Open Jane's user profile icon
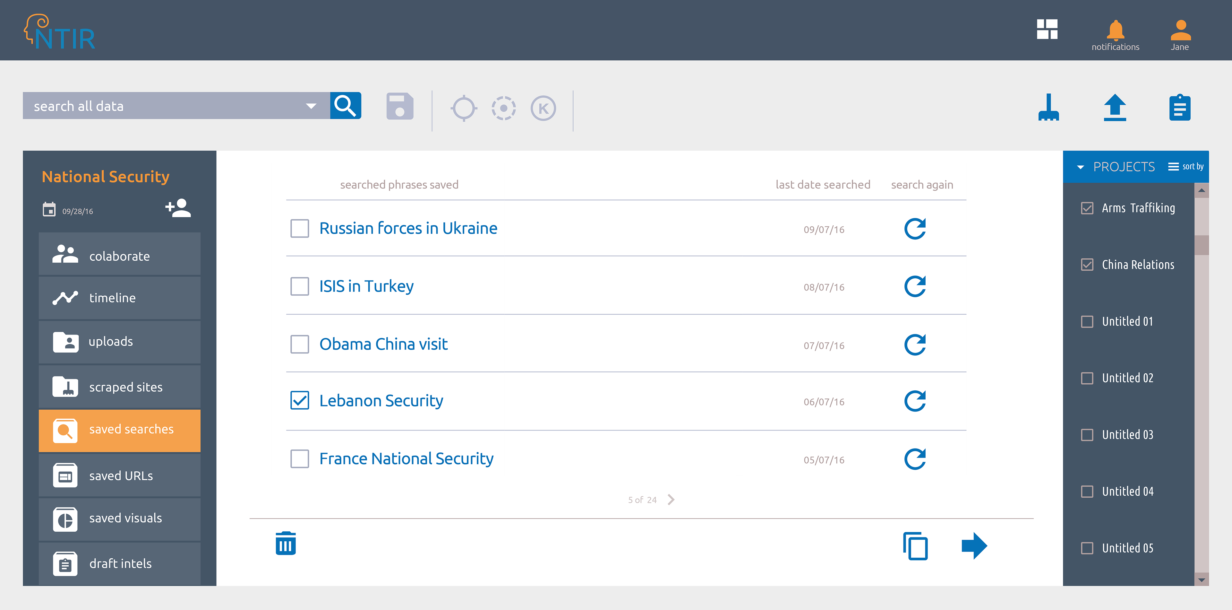The height and width of the screenshot is (610, 1232). tap(1180, 30)
